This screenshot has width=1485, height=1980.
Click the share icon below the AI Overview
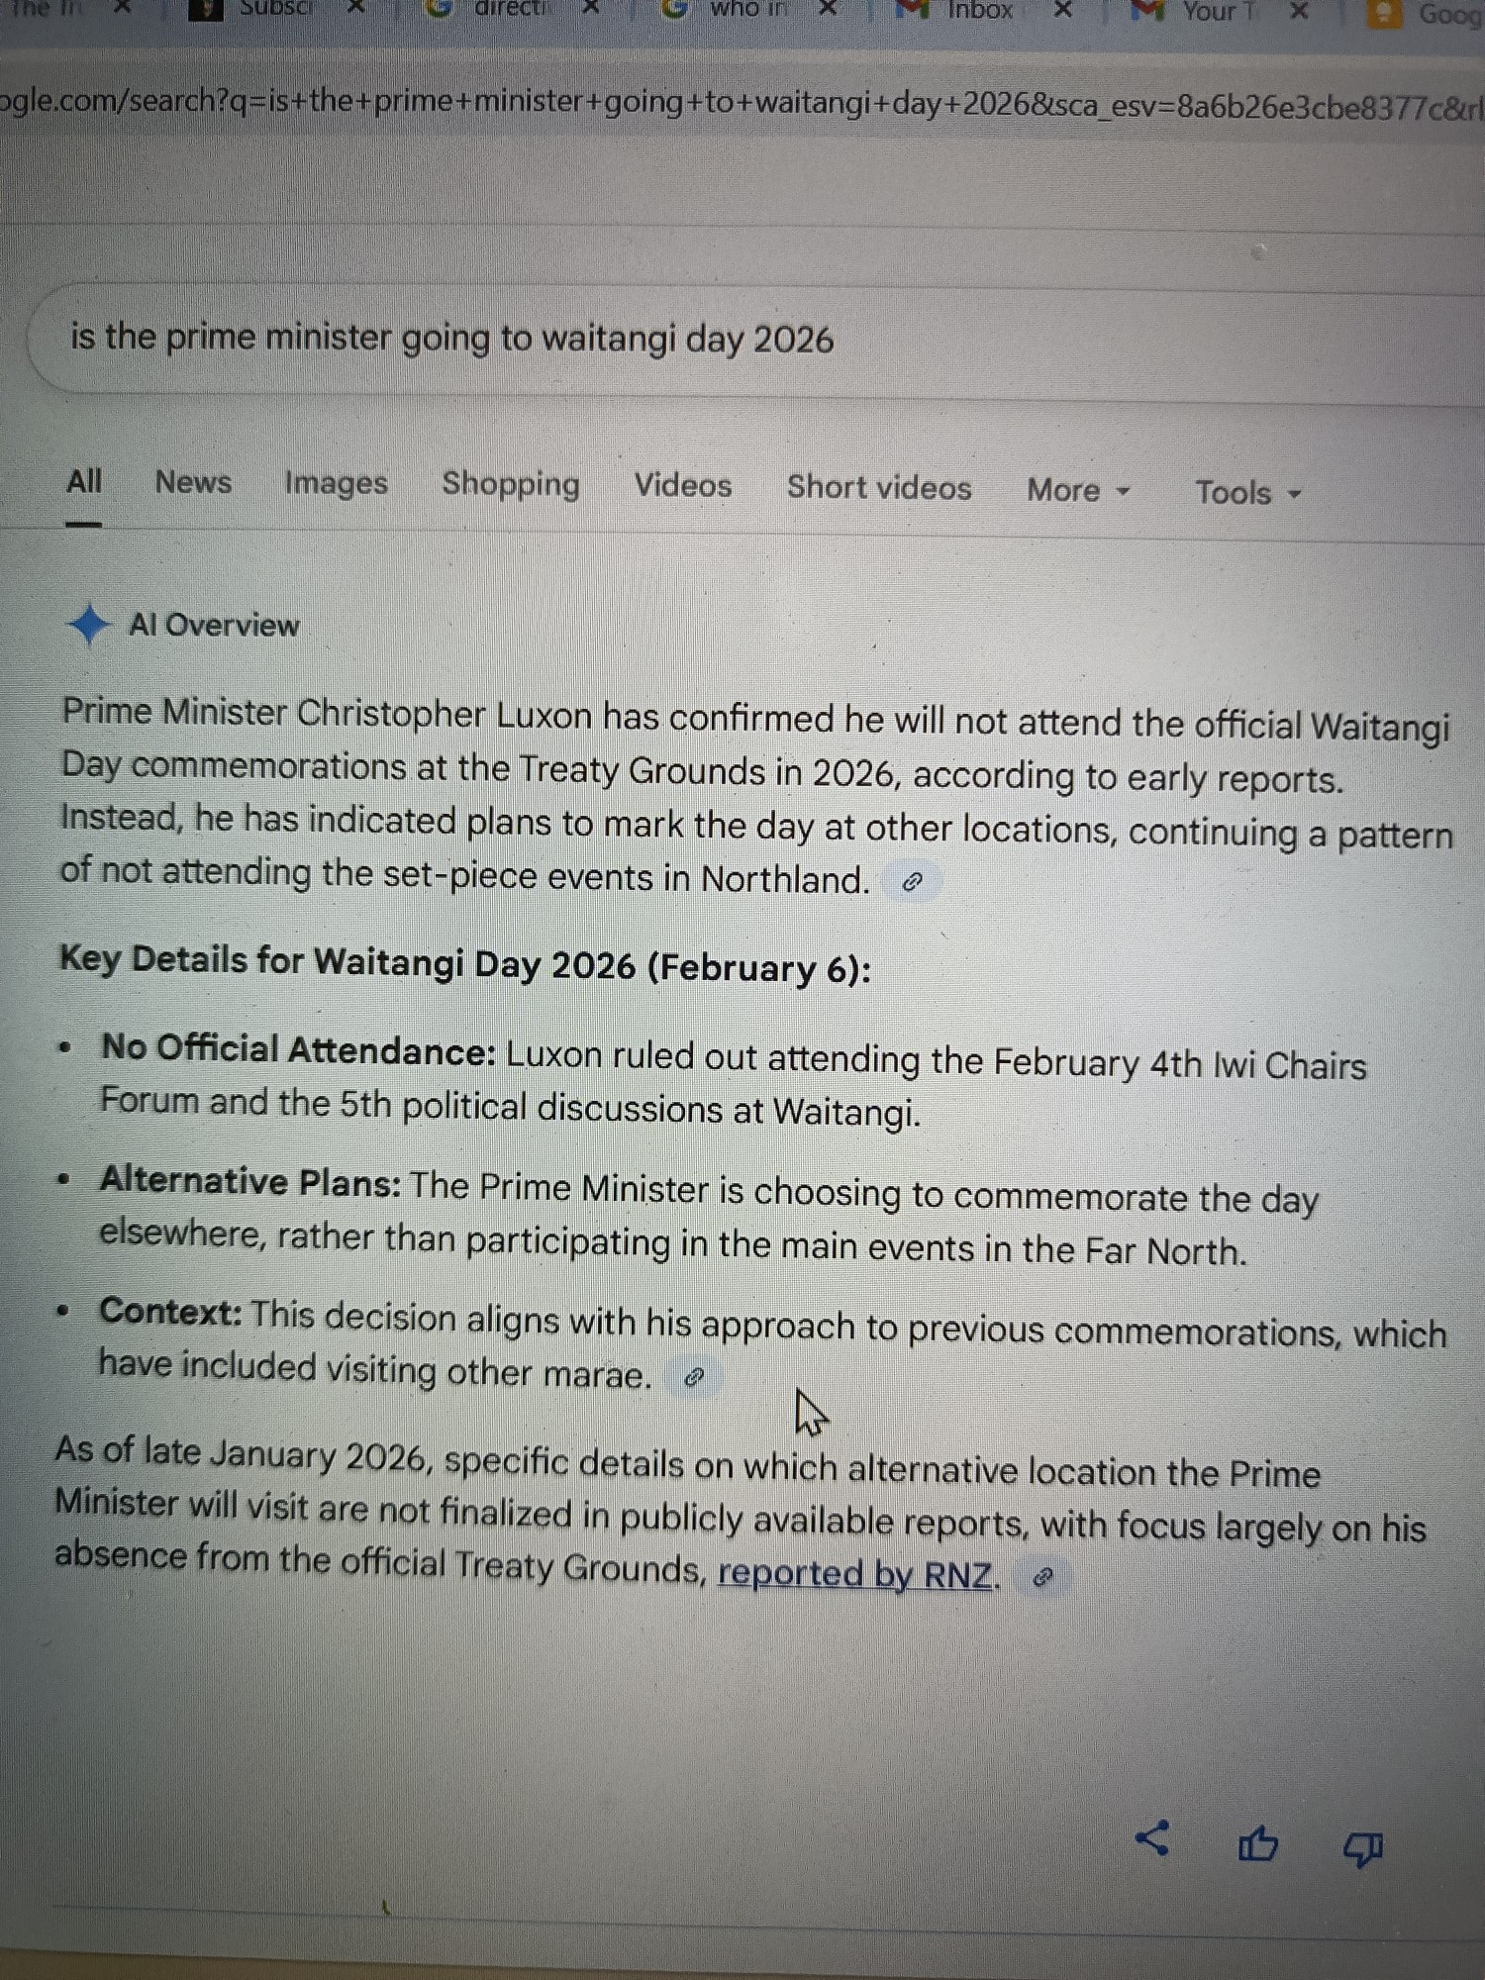point(1152,1839)
